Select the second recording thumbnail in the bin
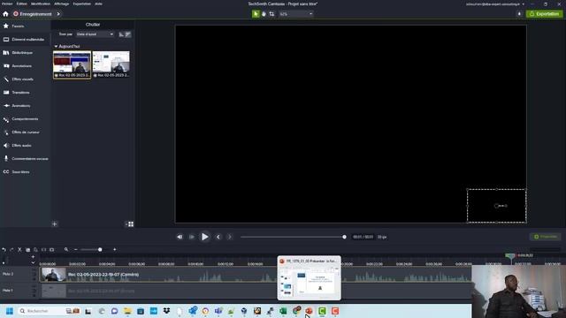The image size is (566, 318). click(111, 64)
